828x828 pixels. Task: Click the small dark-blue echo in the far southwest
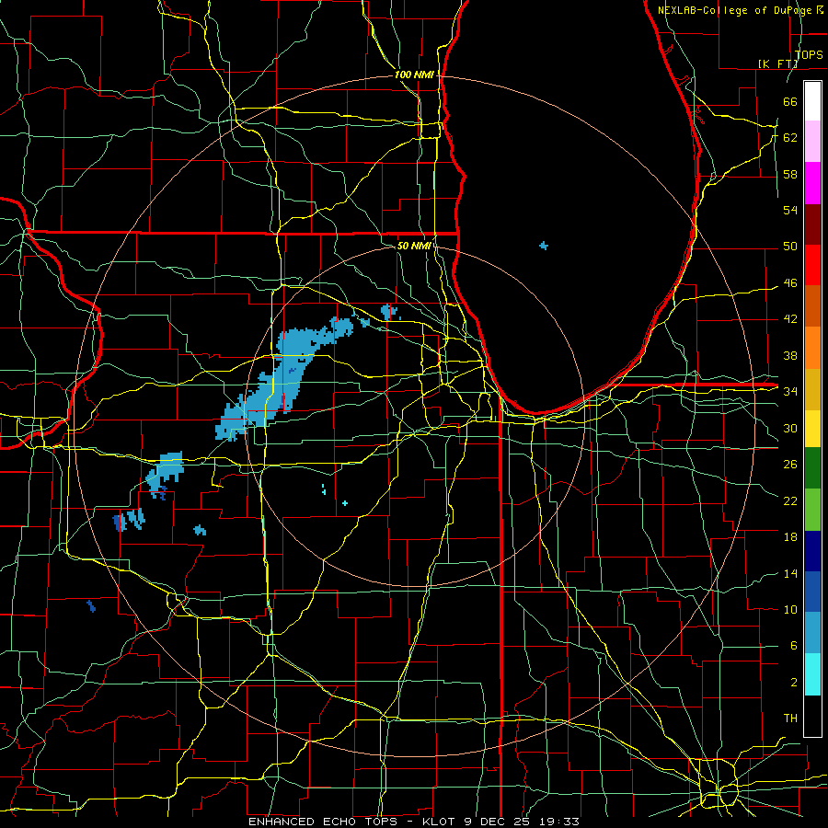[x=91, y=606]
